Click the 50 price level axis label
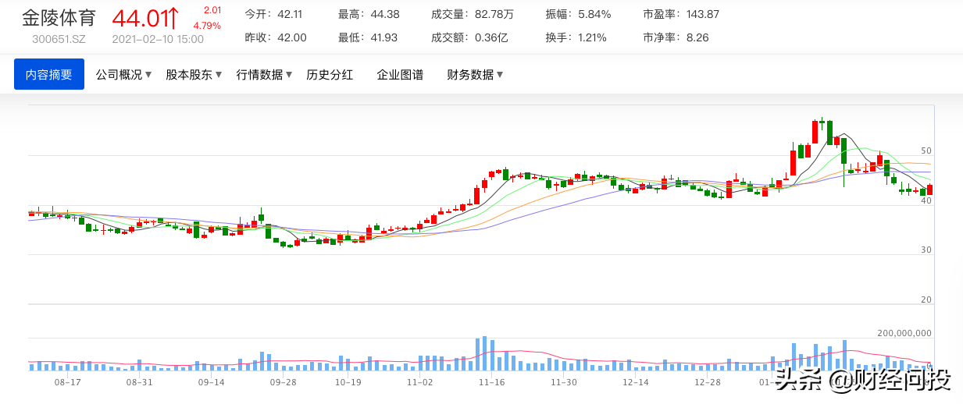The width and height of the screenshot is (963, 404). [926, 151]
